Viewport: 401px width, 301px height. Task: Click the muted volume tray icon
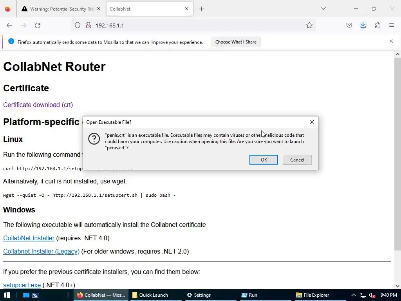[x=372, y=296]
